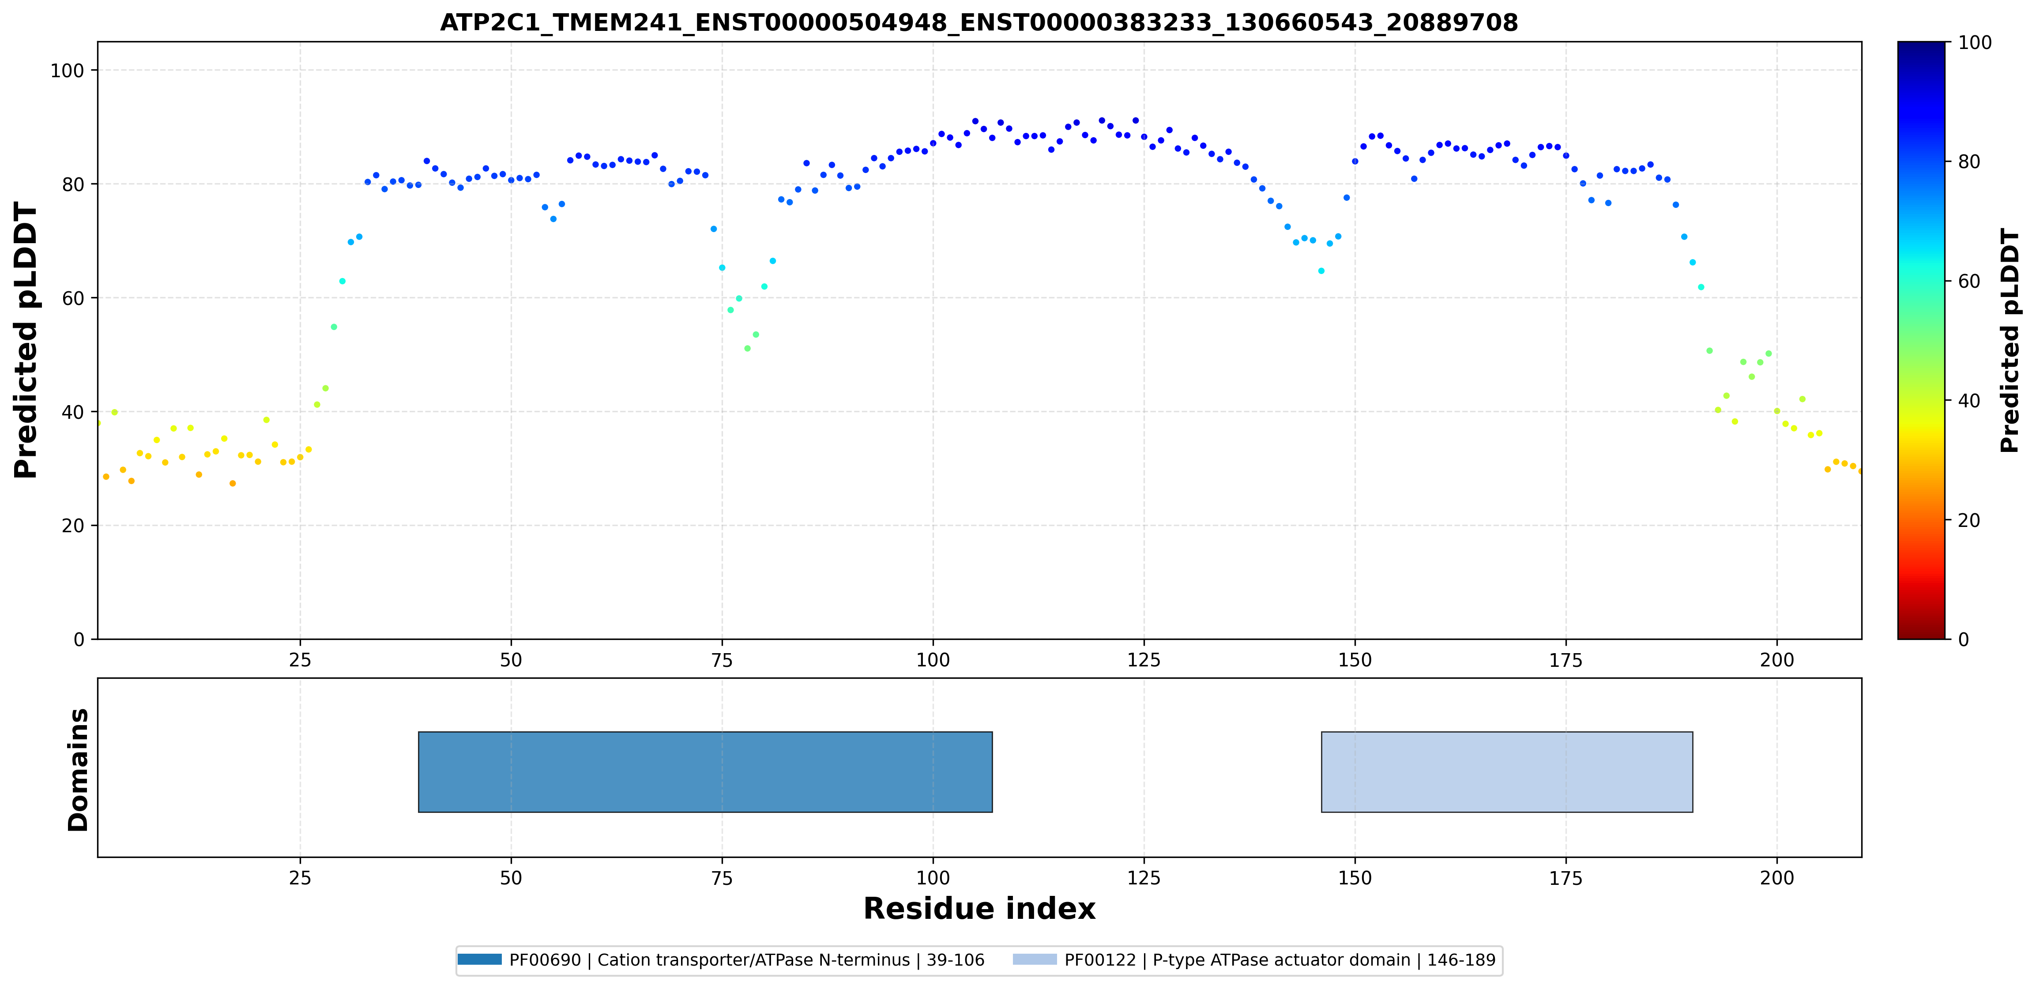Click the dark blue PF00690 domain bar
The width and height of the screenshot is (2036, 989).
tap(705, 771)
